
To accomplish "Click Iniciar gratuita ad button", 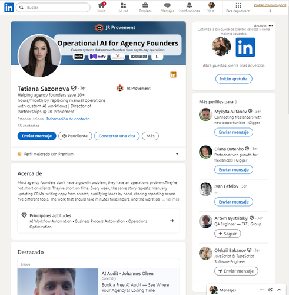I will click(234, 79).
